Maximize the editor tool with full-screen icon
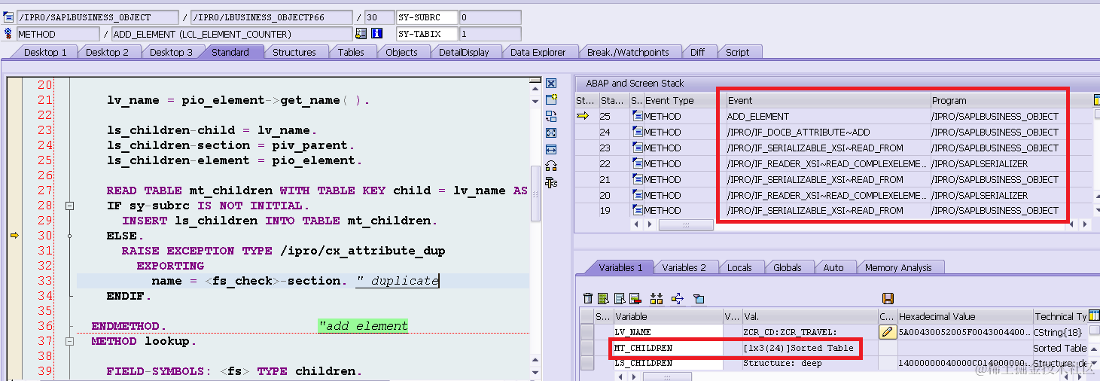Image resolution: width=1100 pixels, height=381 pixels. [x=551, y=133]
